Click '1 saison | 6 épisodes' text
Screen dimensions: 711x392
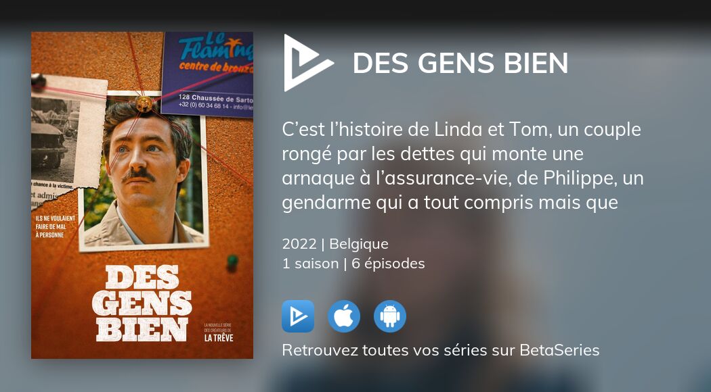[x=353, y=264]
